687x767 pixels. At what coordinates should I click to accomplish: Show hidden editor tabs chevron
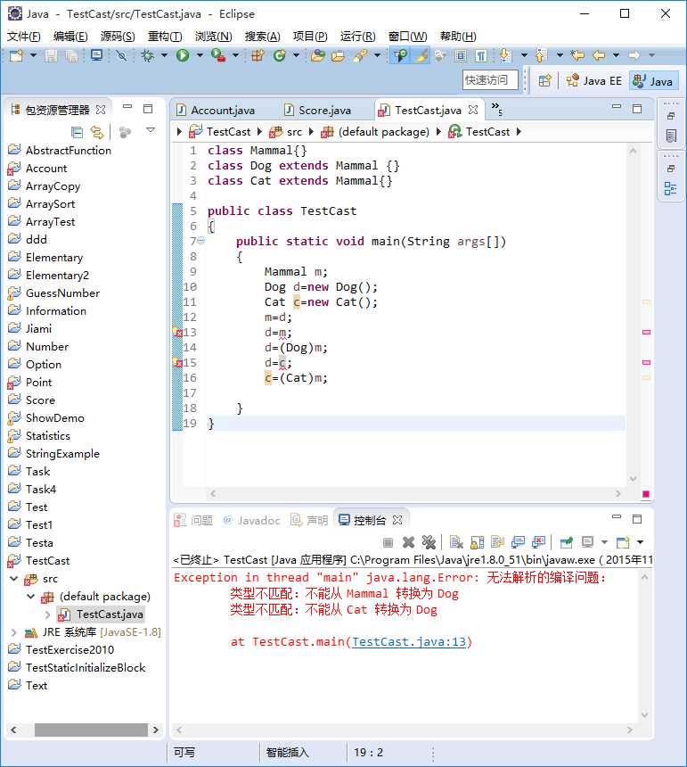496,109
